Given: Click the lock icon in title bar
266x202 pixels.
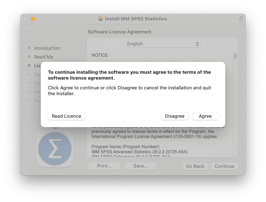Looking at the screenshot, I should [241, 19].
